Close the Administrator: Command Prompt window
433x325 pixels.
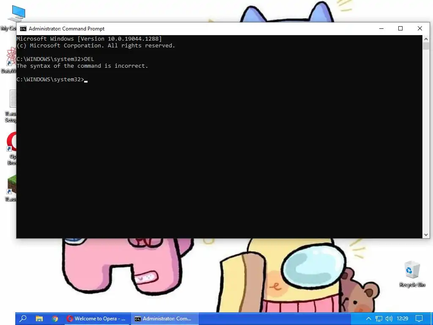(420, 28)
